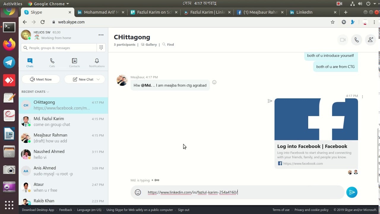Screen dimensions: 380x214
Task: Expand the New Chat dropdown arrow
Action: pos(99,79)
